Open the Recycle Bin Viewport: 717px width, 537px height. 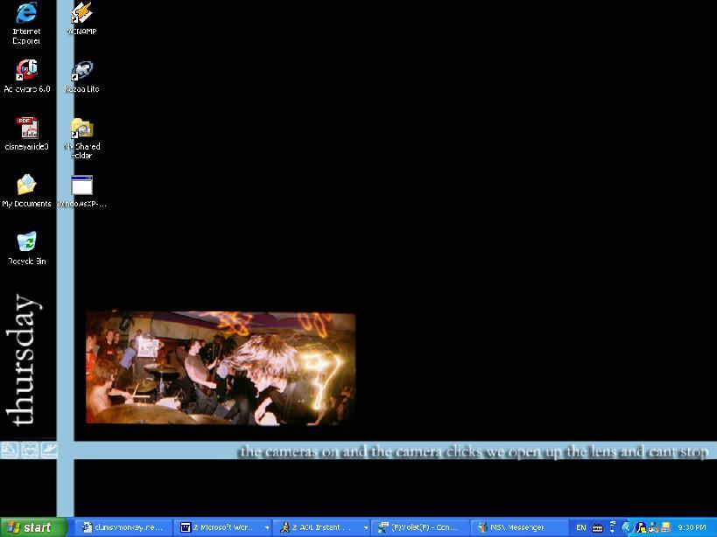pos(26,243)
